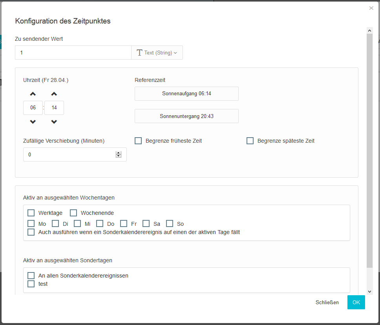Check Begrenze früheste Zeit
380x325 pixels.
coord(138,141)
